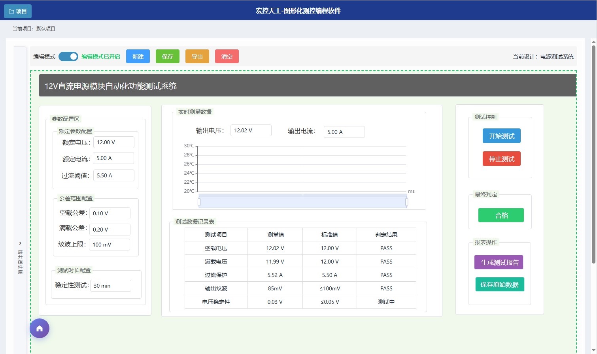Click the floating purple home icon
This screenshot has width=597, height=354.
coord(39,328)
